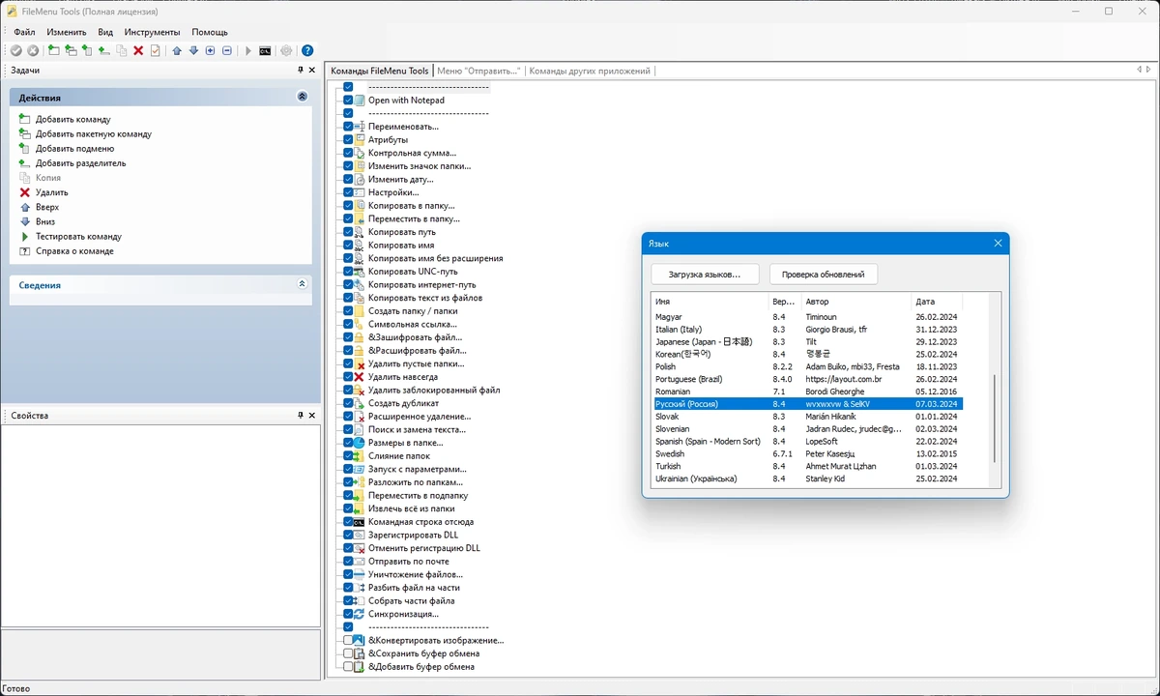Click the Проверка обновлений button
Screen dimensions: 1160x696
pyautogui.click(x=824, y=275)
